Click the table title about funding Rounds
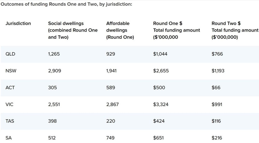This screenshot has height=143, width=259. pyautogui.click(x=67, y=5)
